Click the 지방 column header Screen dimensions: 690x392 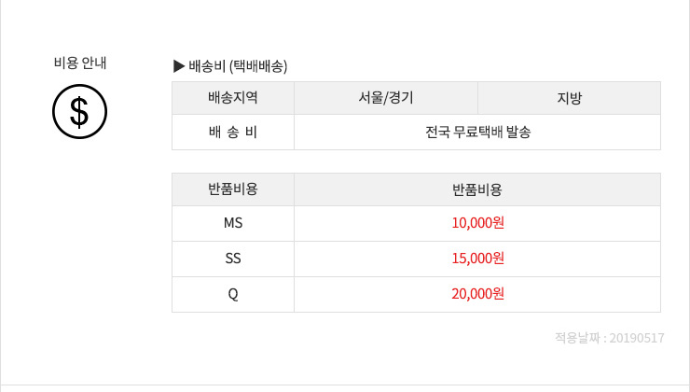570,98
